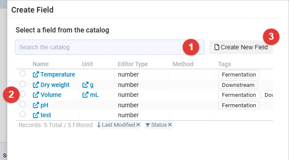Screen dimensions: 289x160
Task: Click 'Records: 5 Total / 5 Filtered' text
Action: (56, 125)
